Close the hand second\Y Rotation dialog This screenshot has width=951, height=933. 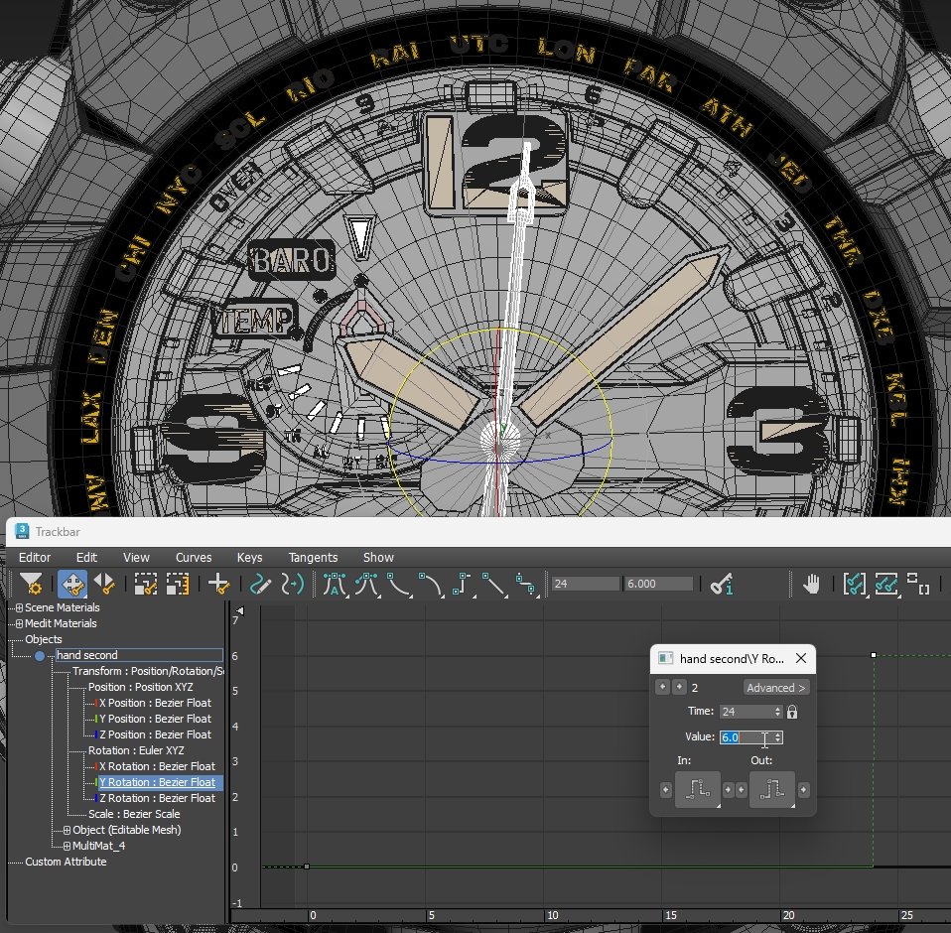(x=800, y=658)
